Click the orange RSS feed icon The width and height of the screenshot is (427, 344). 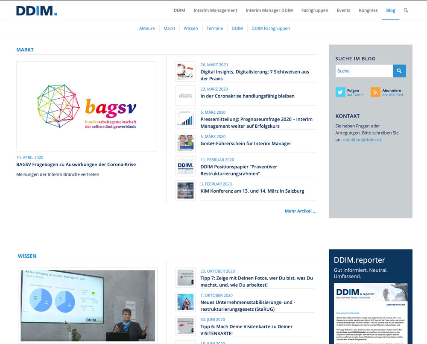click(375, 92)
